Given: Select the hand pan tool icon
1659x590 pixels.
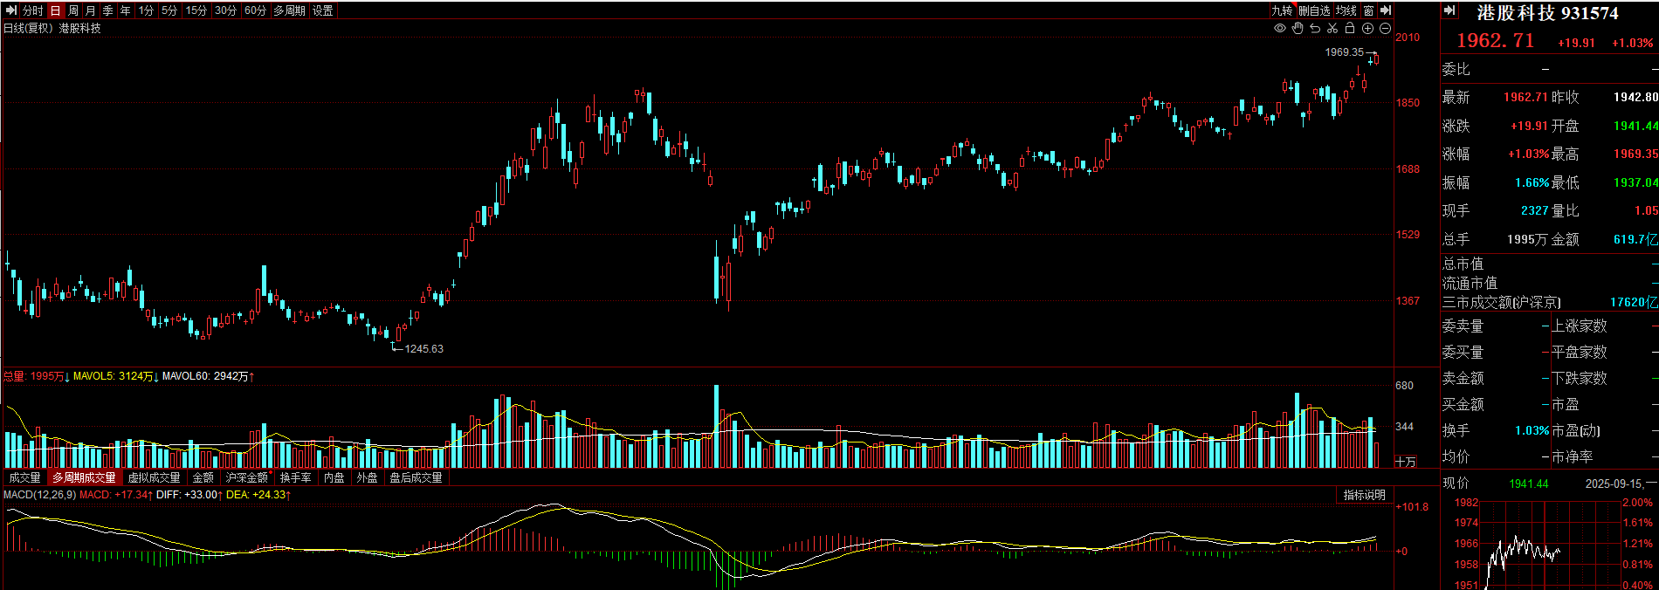Looking at the screenshot, I should (1298, 29).
